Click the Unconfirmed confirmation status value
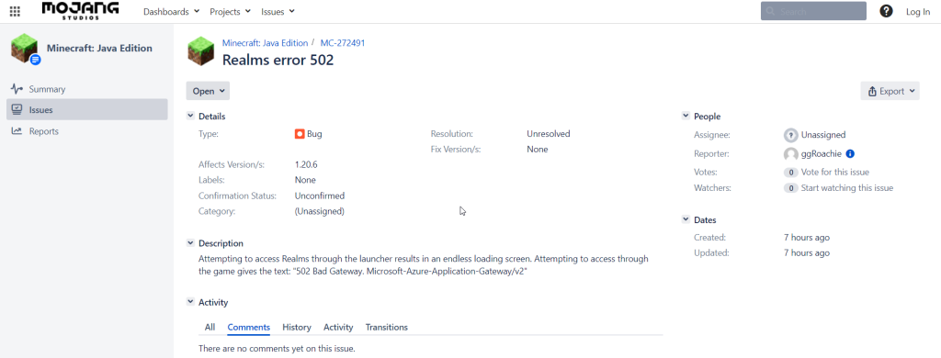The width and height of the screenshot is (941, 358). pyautogui.click(x=319, y=196)
